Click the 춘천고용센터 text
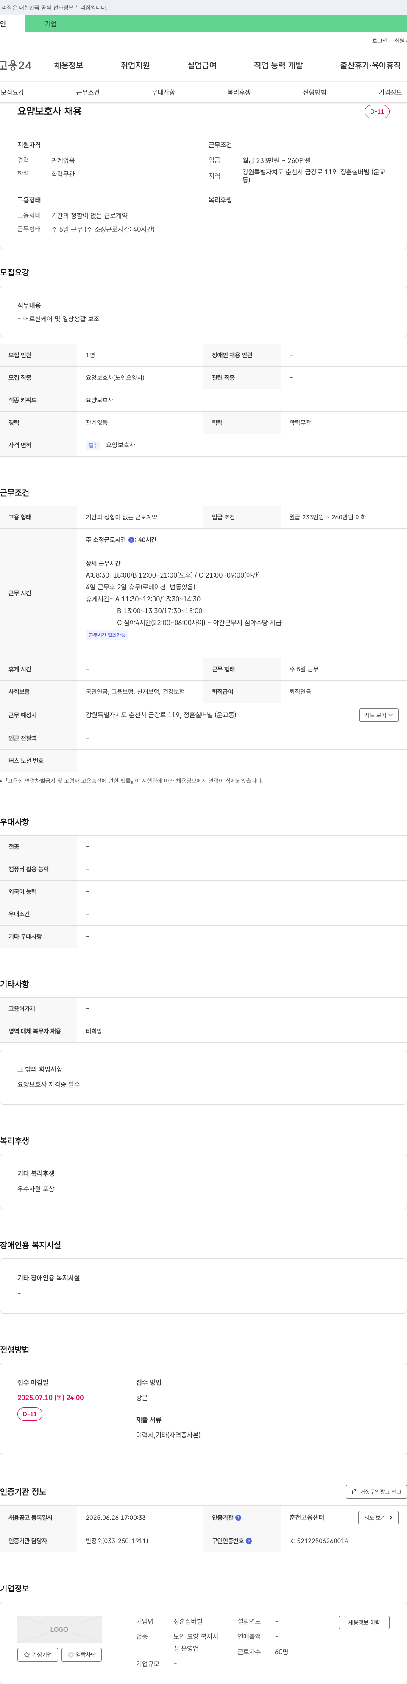 click(307, 1517)
